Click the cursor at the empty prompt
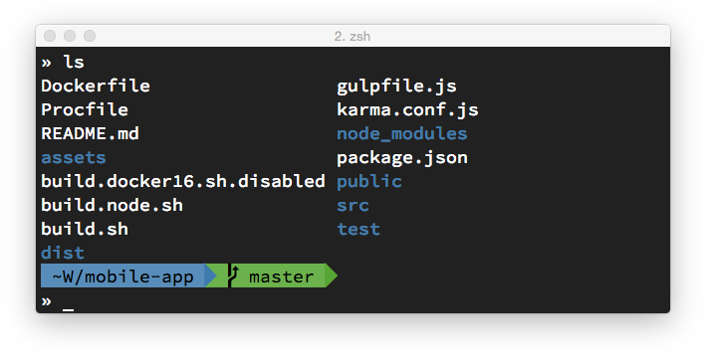Screen dimensions: 715x363 [x=68, y=309]
